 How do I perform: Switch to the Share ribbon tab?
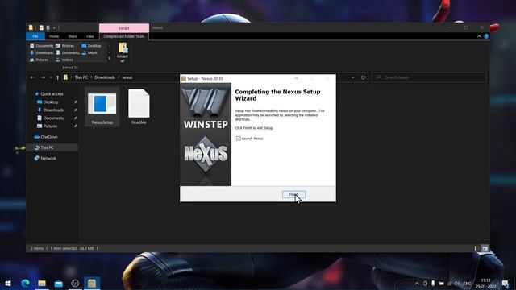tap(73, 36)
